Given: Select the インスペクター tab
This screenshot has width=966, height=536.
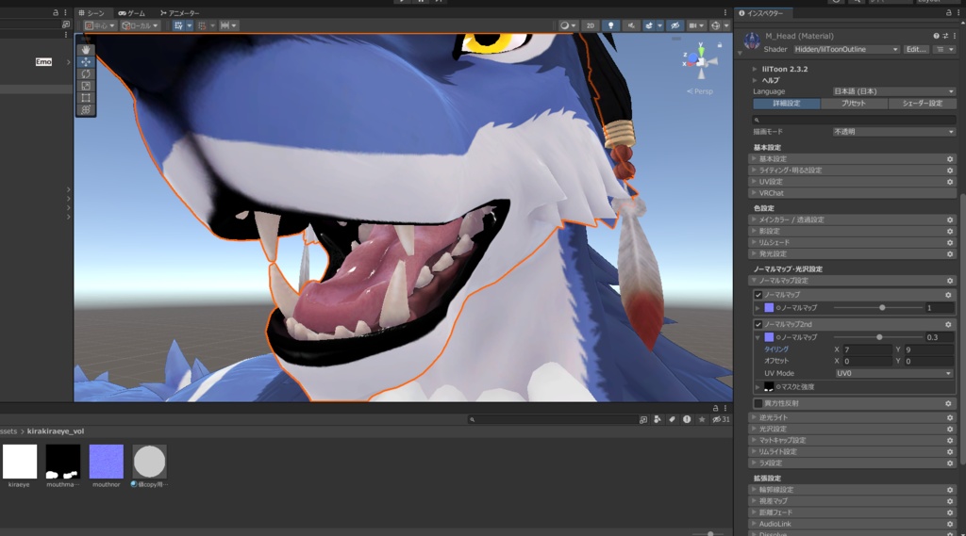Looking at the screenshot, I should (761, 13).
